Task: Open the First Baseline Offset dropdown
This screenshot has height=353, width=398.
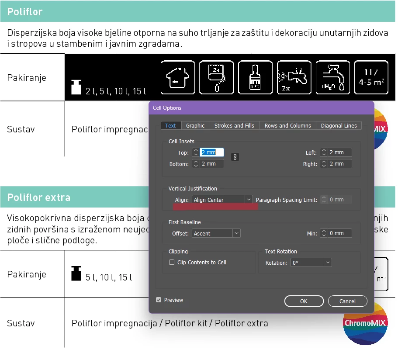Action: [x=216, y=233]
